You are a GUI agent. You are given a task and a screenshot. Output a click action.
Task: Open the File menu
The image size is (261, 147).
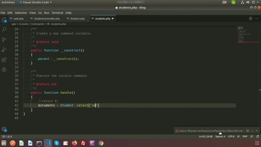tap(3, 13)
